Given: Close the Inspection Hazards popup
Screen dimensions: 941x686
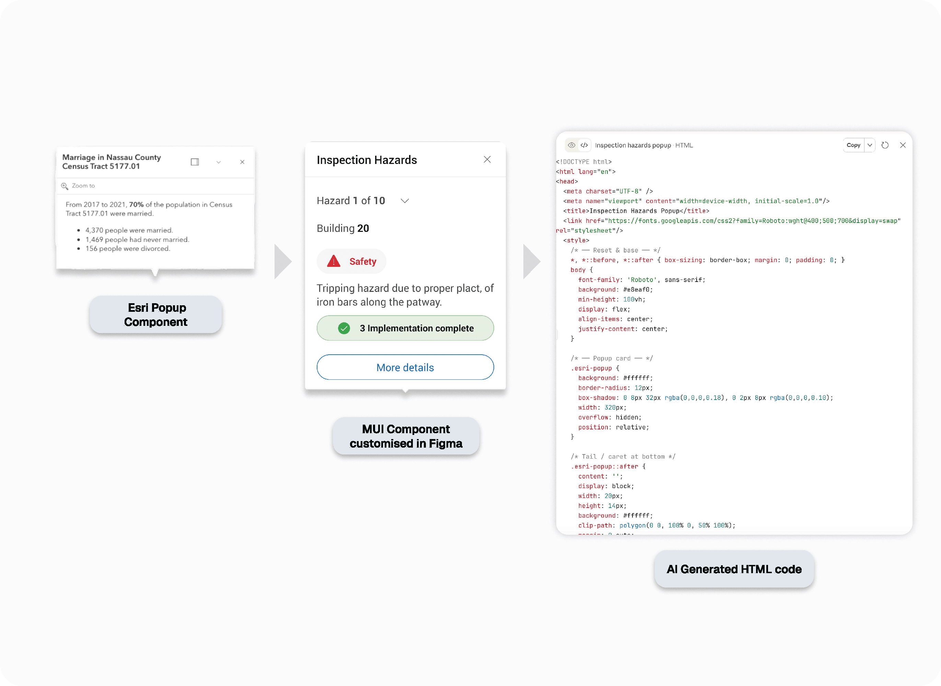Looking at the screenshot, I should pos(487,159).
